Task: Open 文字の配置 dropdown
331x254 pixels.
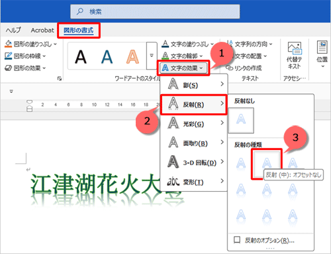Action: 250,56
